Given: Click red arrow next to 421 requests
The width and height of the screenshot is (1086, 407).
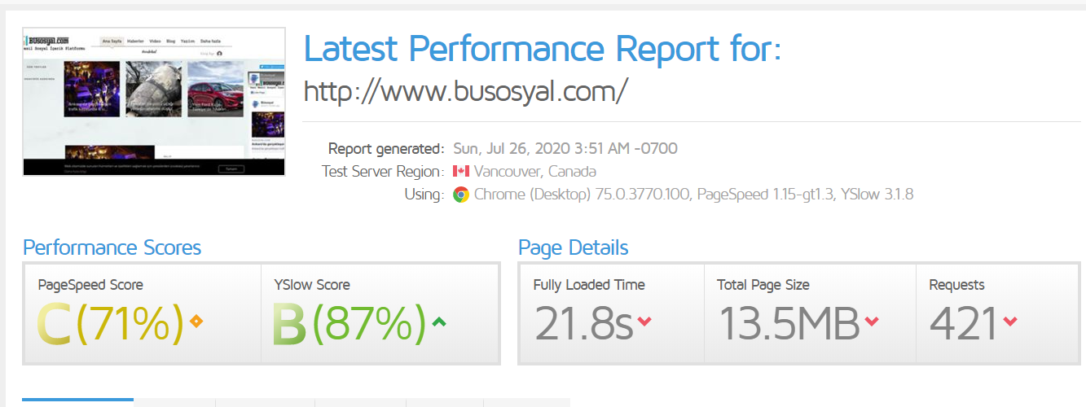Looking at the screenshot, I should [x=1010, y=322].
